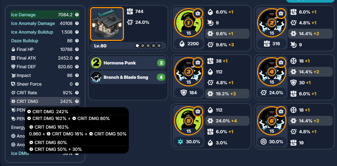Click question mark next to Final ATK
The width and height of the screenshot is (337, 166).
point(77,58)
